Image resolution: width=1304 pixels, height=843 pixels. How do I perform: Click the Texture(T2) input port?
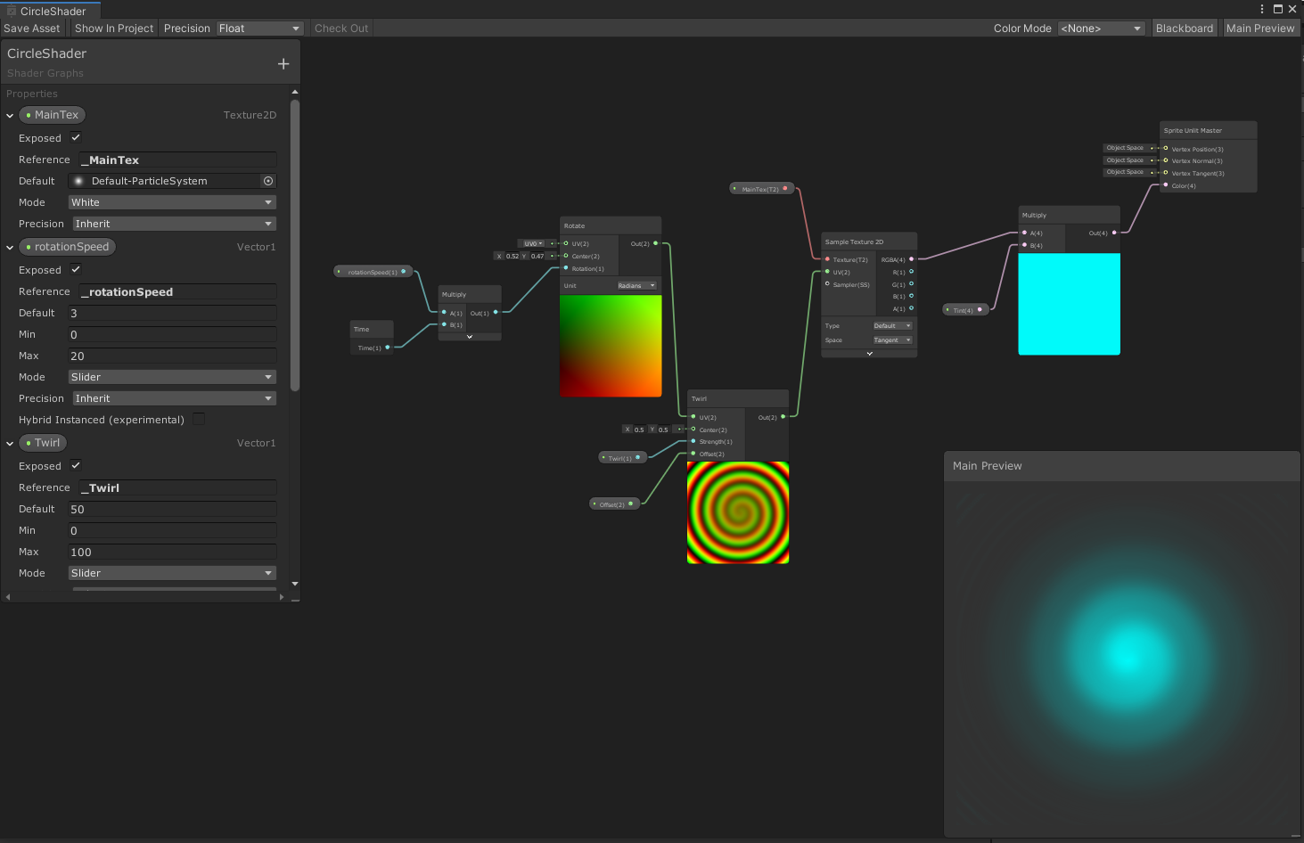pyautogui.click(x=827, y=259)
